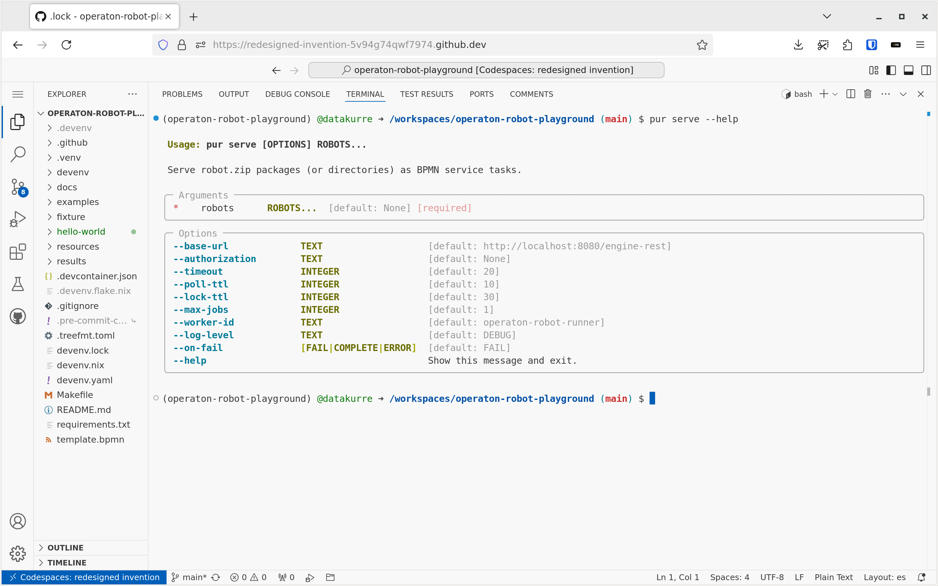
Task: Collapse the OPERATON-ROBOT-PL... root folder
Action: point(91,113)
